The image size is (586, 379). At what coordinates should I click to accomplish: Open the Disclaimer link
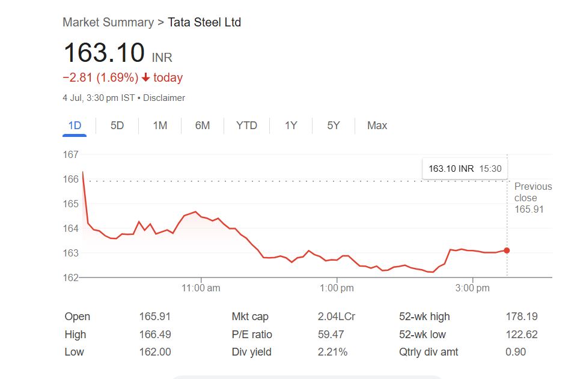tap(164, 98)
